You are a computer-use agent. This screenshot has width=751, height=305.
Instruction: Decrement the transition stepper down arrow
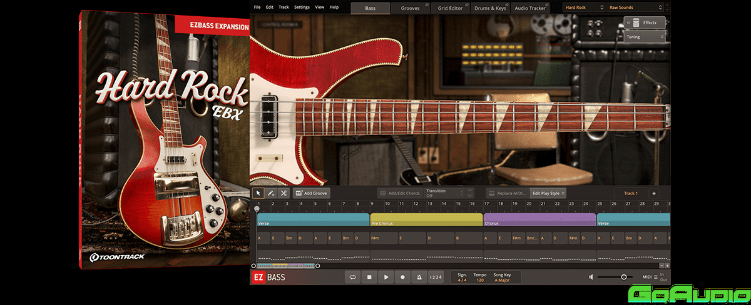471,196
